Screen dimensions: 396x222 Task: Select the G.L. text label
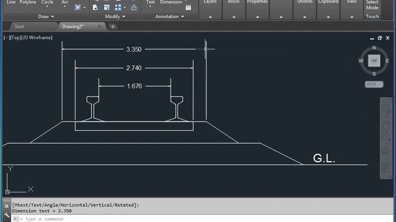[x=324, y=158]
